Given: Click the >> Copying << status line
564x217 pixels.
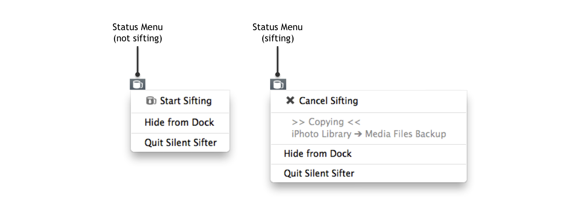Looking at the screenshot, I should 326,122.
